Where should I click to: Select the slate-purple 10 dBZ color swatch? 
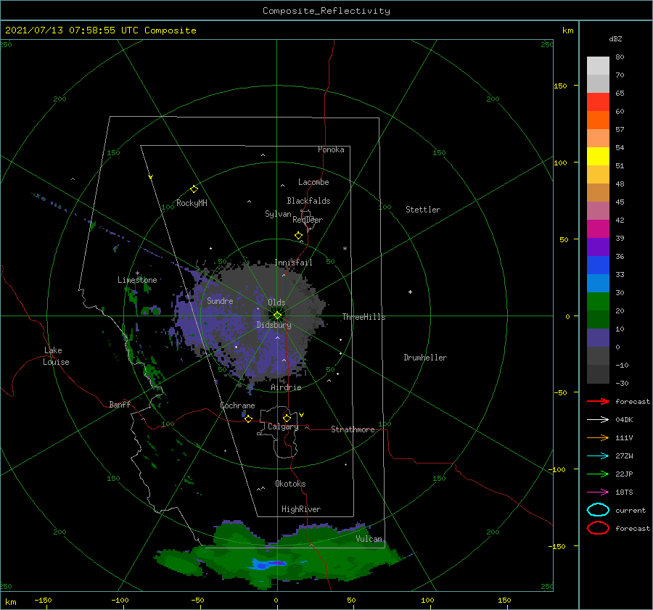coord(598,338)
